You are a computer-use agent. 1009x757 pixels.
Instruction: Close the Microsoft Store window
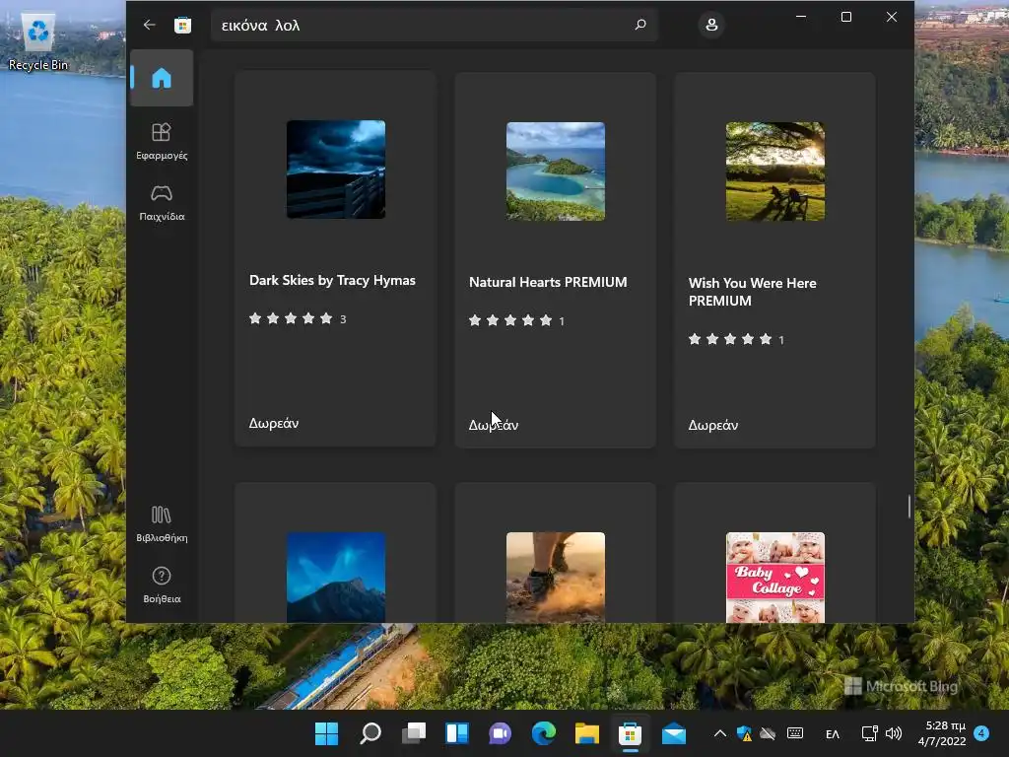tap(891, 17)
